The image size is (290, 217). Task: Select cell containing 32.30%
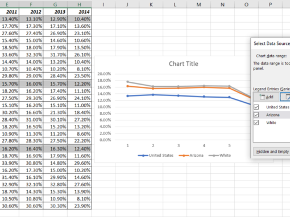pos(31,55)
